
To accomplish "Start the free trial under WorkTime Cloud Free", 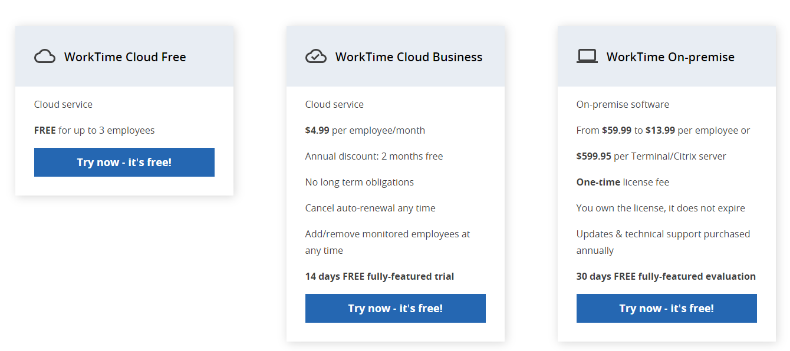I will tap(124, 162).
